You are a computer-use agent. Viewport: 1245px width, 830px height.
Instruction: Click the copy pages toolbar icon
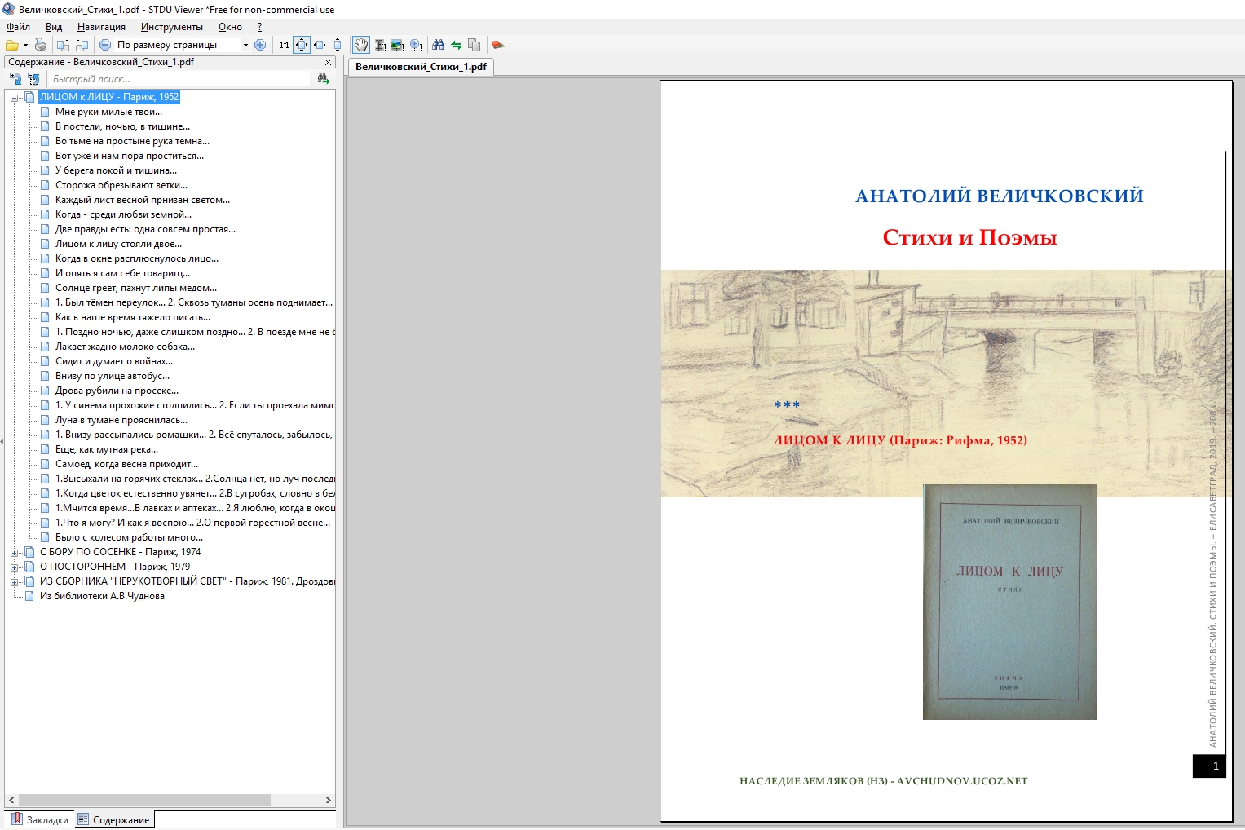point(474,45)
